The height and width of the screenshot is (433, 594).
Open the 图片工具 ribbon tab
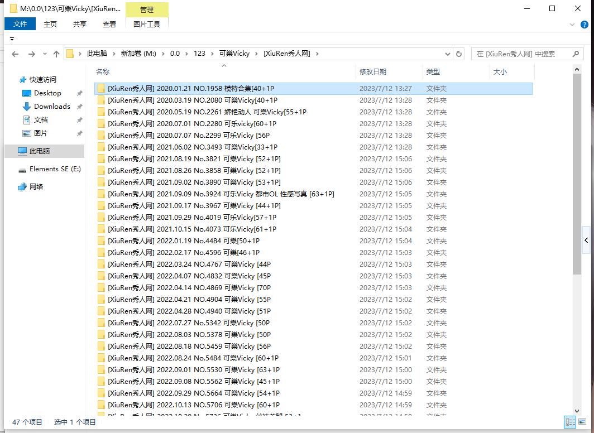click(x=147, y=24)
